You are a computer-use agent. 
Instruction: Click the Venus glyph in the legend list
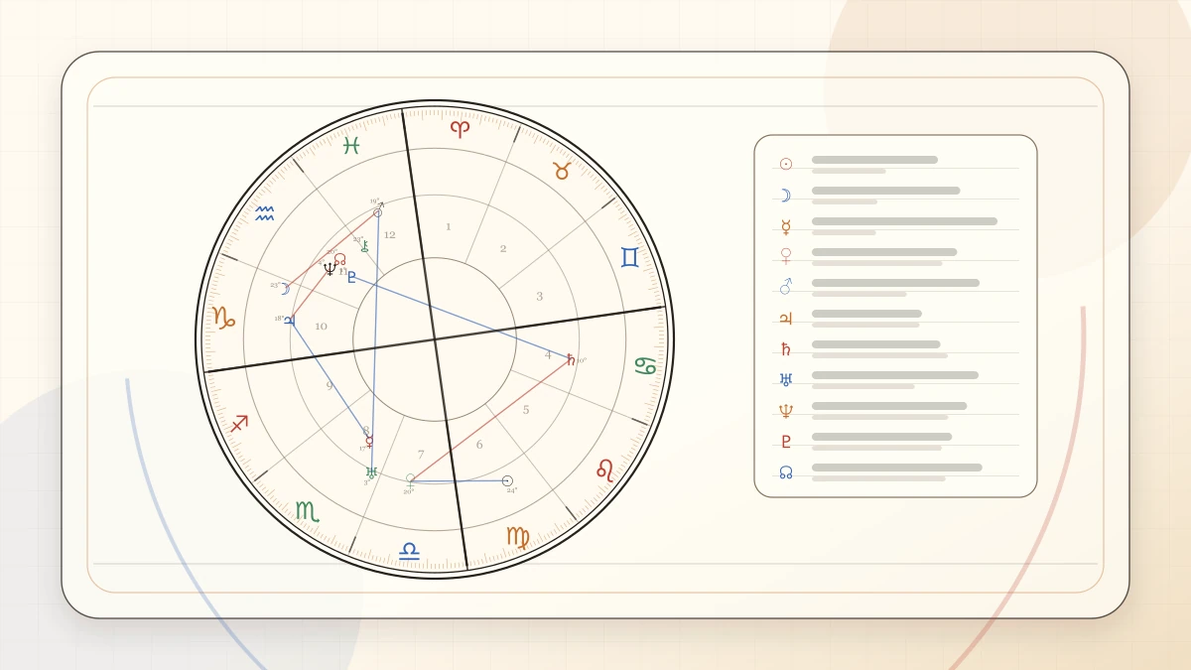(786, 256)
